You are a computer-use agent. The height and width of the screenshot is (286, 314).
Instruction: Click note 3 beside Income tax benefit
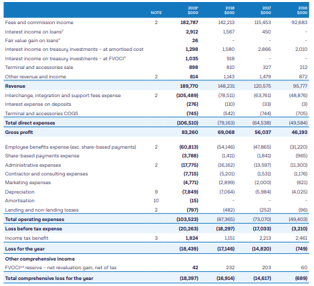[156, 238]
